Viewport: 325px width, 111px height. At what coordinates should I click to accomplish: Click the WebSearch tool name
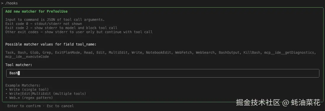(x=205, y=52)
